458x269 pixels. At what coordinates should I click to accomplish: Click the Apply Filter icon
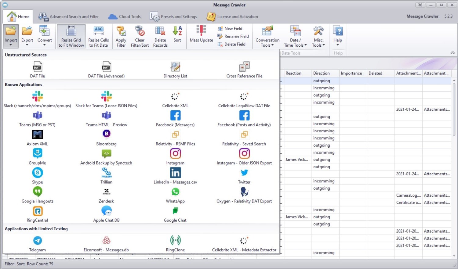tap(121, 37)
